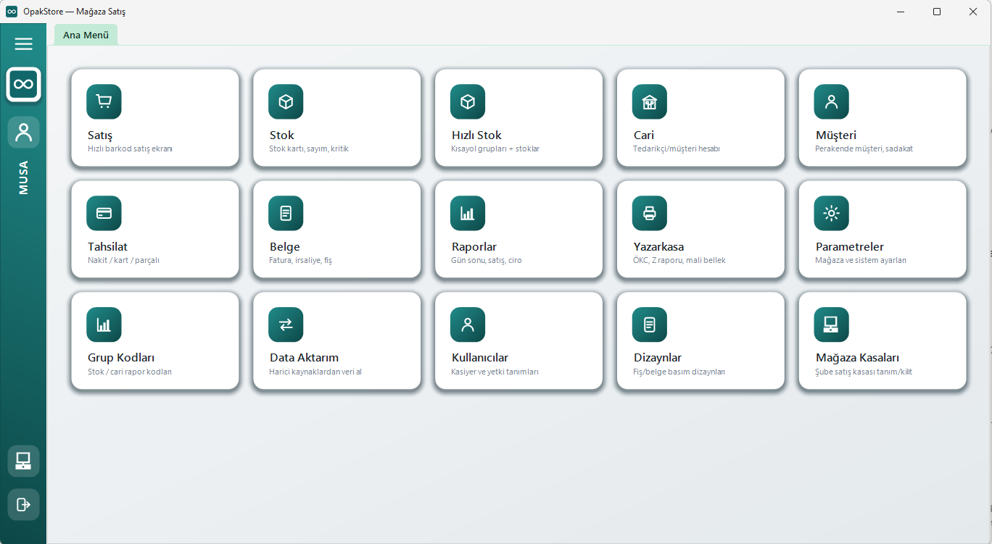Click the text 'Tedarikçi/müşteri hesabı'
992x544 pixels.
pos(677,148)
